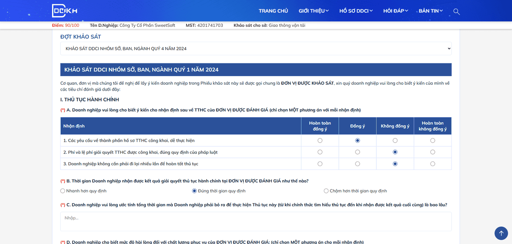Viewport: 512px width, 244px height.
Task: Select Không đồng ý for statement 3
Action: coord(395,164)
